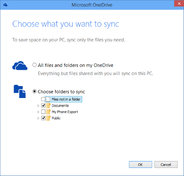Click the Public folder icon

[48, 118]
